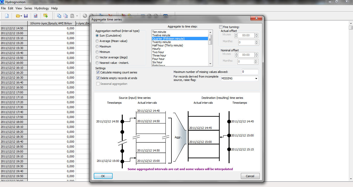Click the Paste clipboard toolbar icon
Viewport: 353px width, 187px height.
coord(73,16)
